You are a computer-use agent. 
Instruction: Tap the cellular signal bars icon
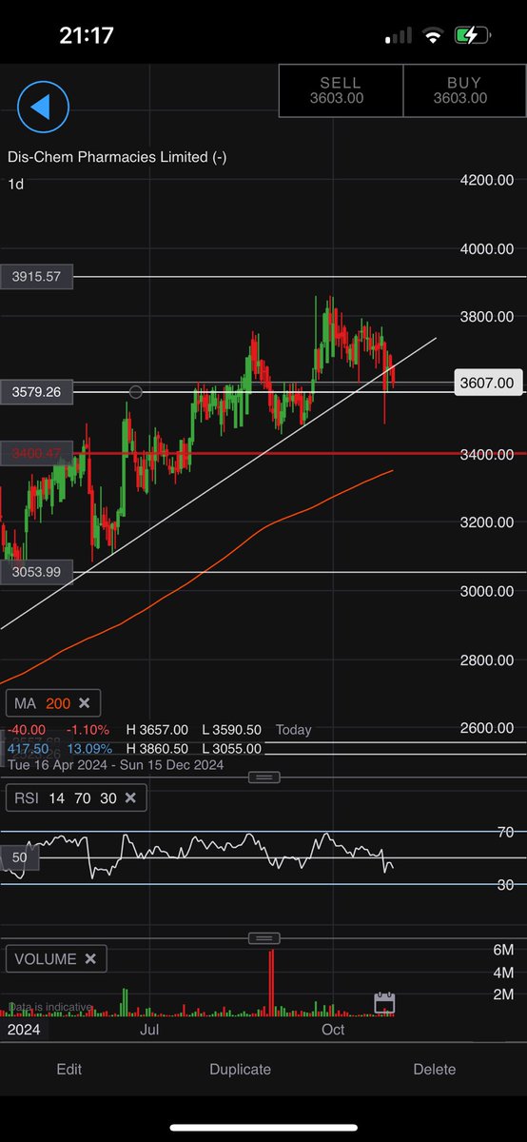(399, 36)
